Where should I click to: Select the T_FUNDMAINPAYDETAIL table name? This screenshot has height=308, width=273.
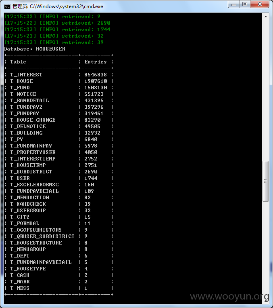[41, 262]
